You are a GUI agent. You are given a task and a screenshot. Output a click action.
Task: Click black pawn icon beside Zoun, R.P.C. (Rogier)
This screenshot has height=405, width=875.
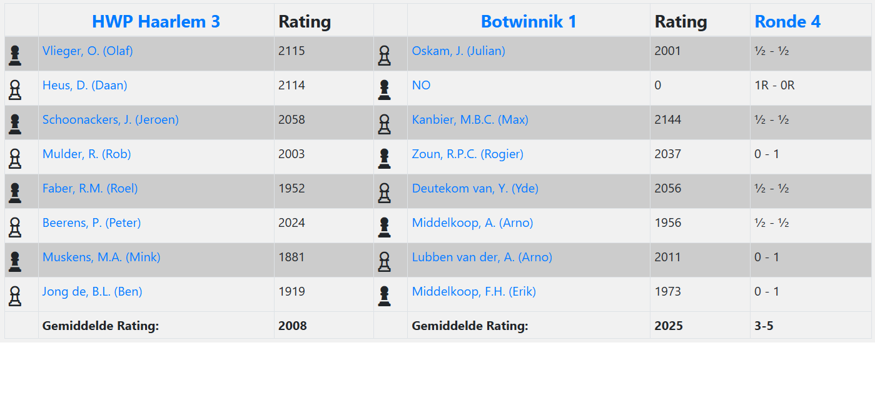tap(384, 159)
